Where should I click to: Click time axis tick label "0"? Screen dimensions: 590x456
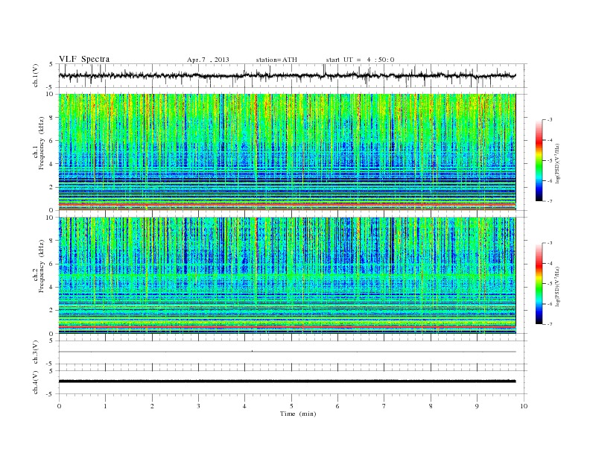(59, 406)
